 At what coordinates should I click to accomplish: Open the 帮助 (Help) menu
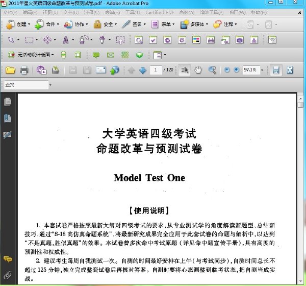pos(259,12)
